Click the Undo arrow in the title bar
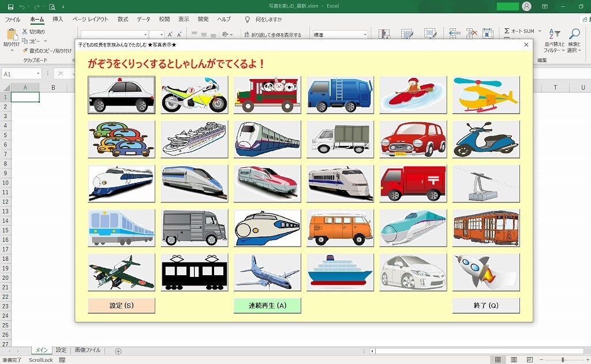This screenshot has width=591, height=364. [22, 7]
